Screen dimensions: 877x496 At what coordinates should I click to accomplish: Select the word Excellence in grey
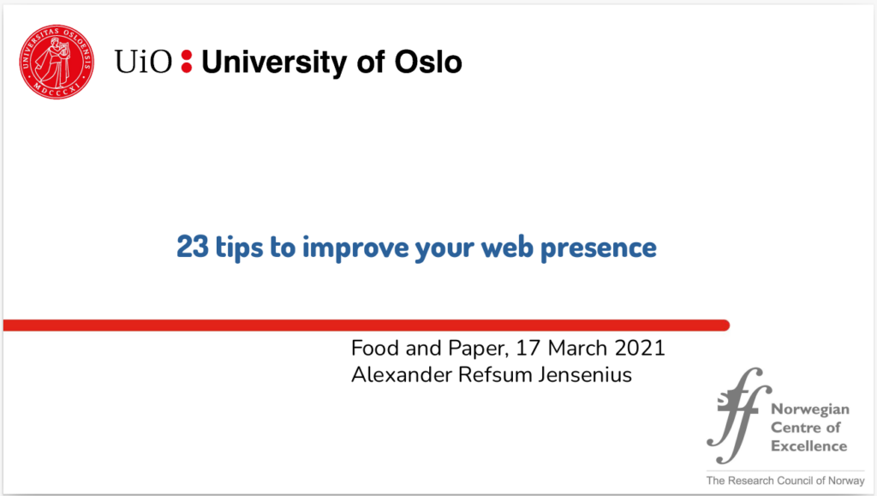point(808,446)
